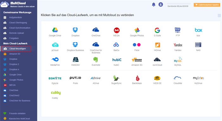This screenshot has width=222, height=121.
Task: Connect the pCloud drive icon
Action: 55,45
